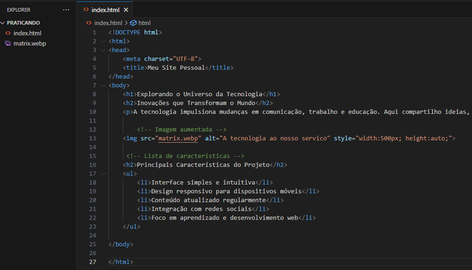Click list item "Integração com redes sociais"
The image size is (472, 270).
click(201, 209)
